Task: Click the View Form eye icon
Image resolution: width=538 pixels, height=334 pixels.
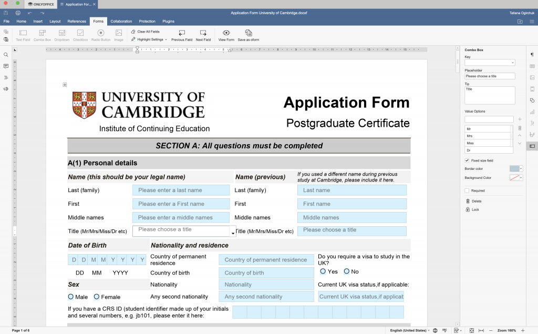Action: coord(226,33)
